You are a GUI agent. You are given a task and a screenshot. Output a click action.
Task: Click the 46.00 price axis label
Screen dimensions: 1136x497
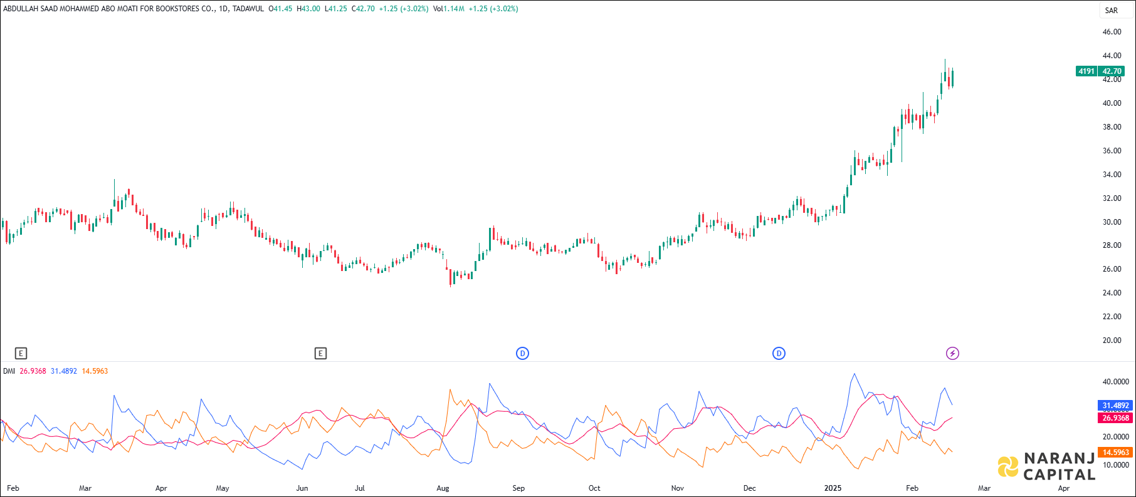(1112, 32)
